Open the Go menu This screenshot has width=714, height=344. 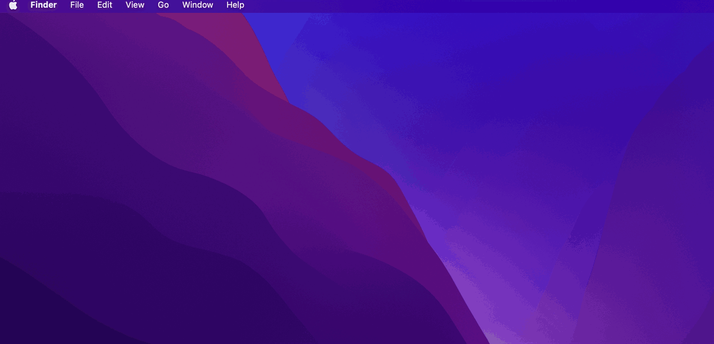tap(163, 5)
